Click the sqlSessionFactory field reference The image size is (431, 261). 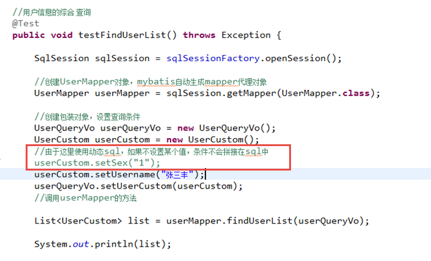pyautogui.click(x=213, y=59)
